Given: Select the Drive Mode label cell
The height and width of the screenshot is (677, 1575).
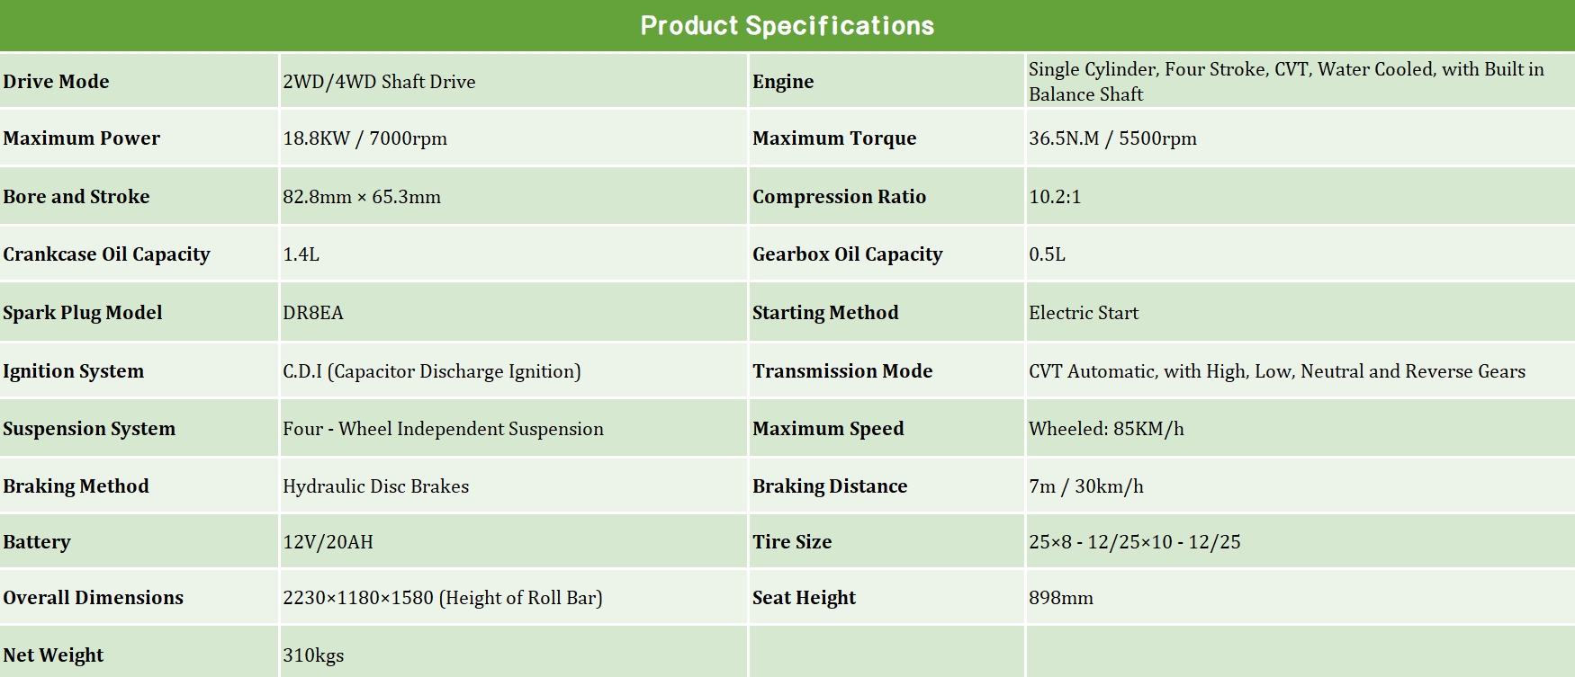Looking at the screenshot, I should pos(56,82).
